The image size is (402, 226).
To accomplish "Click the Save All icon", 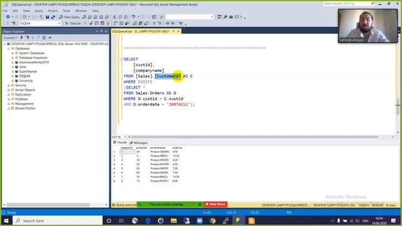I will click(53, 17).
